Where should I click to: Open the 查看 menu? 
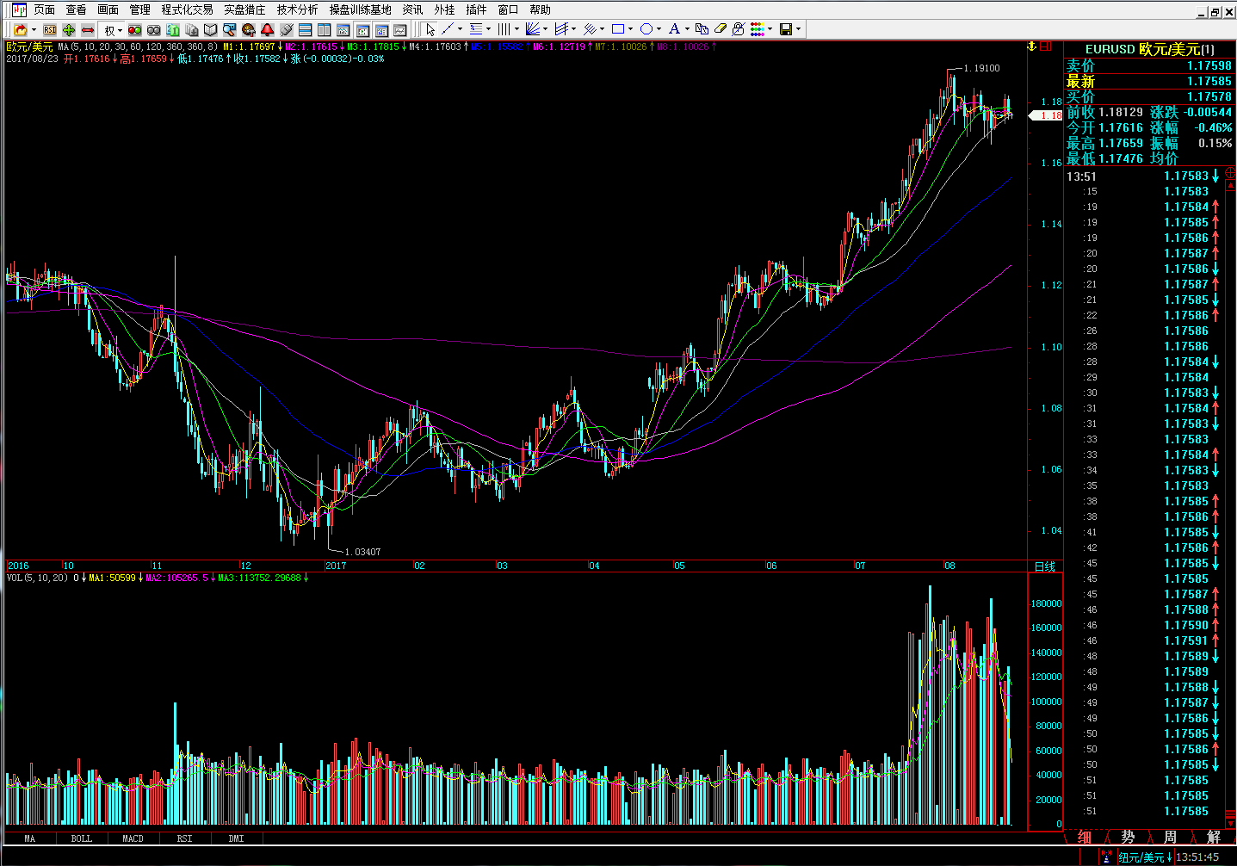(76, 9)
